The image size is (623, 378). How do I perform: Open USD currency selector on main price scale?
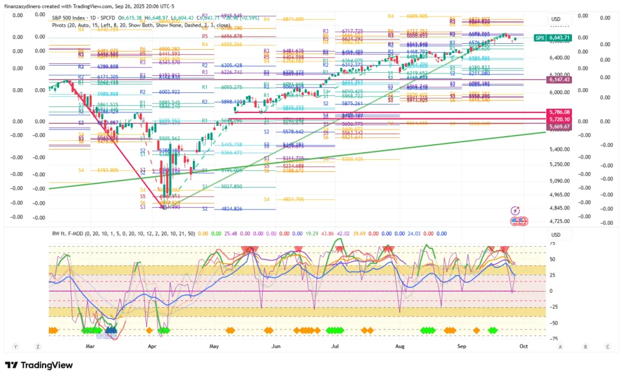click(x=555, y=19)
